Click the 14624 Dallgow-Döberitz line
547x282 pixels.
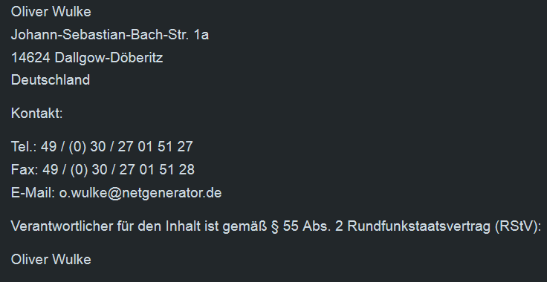[x=87, y=57]
